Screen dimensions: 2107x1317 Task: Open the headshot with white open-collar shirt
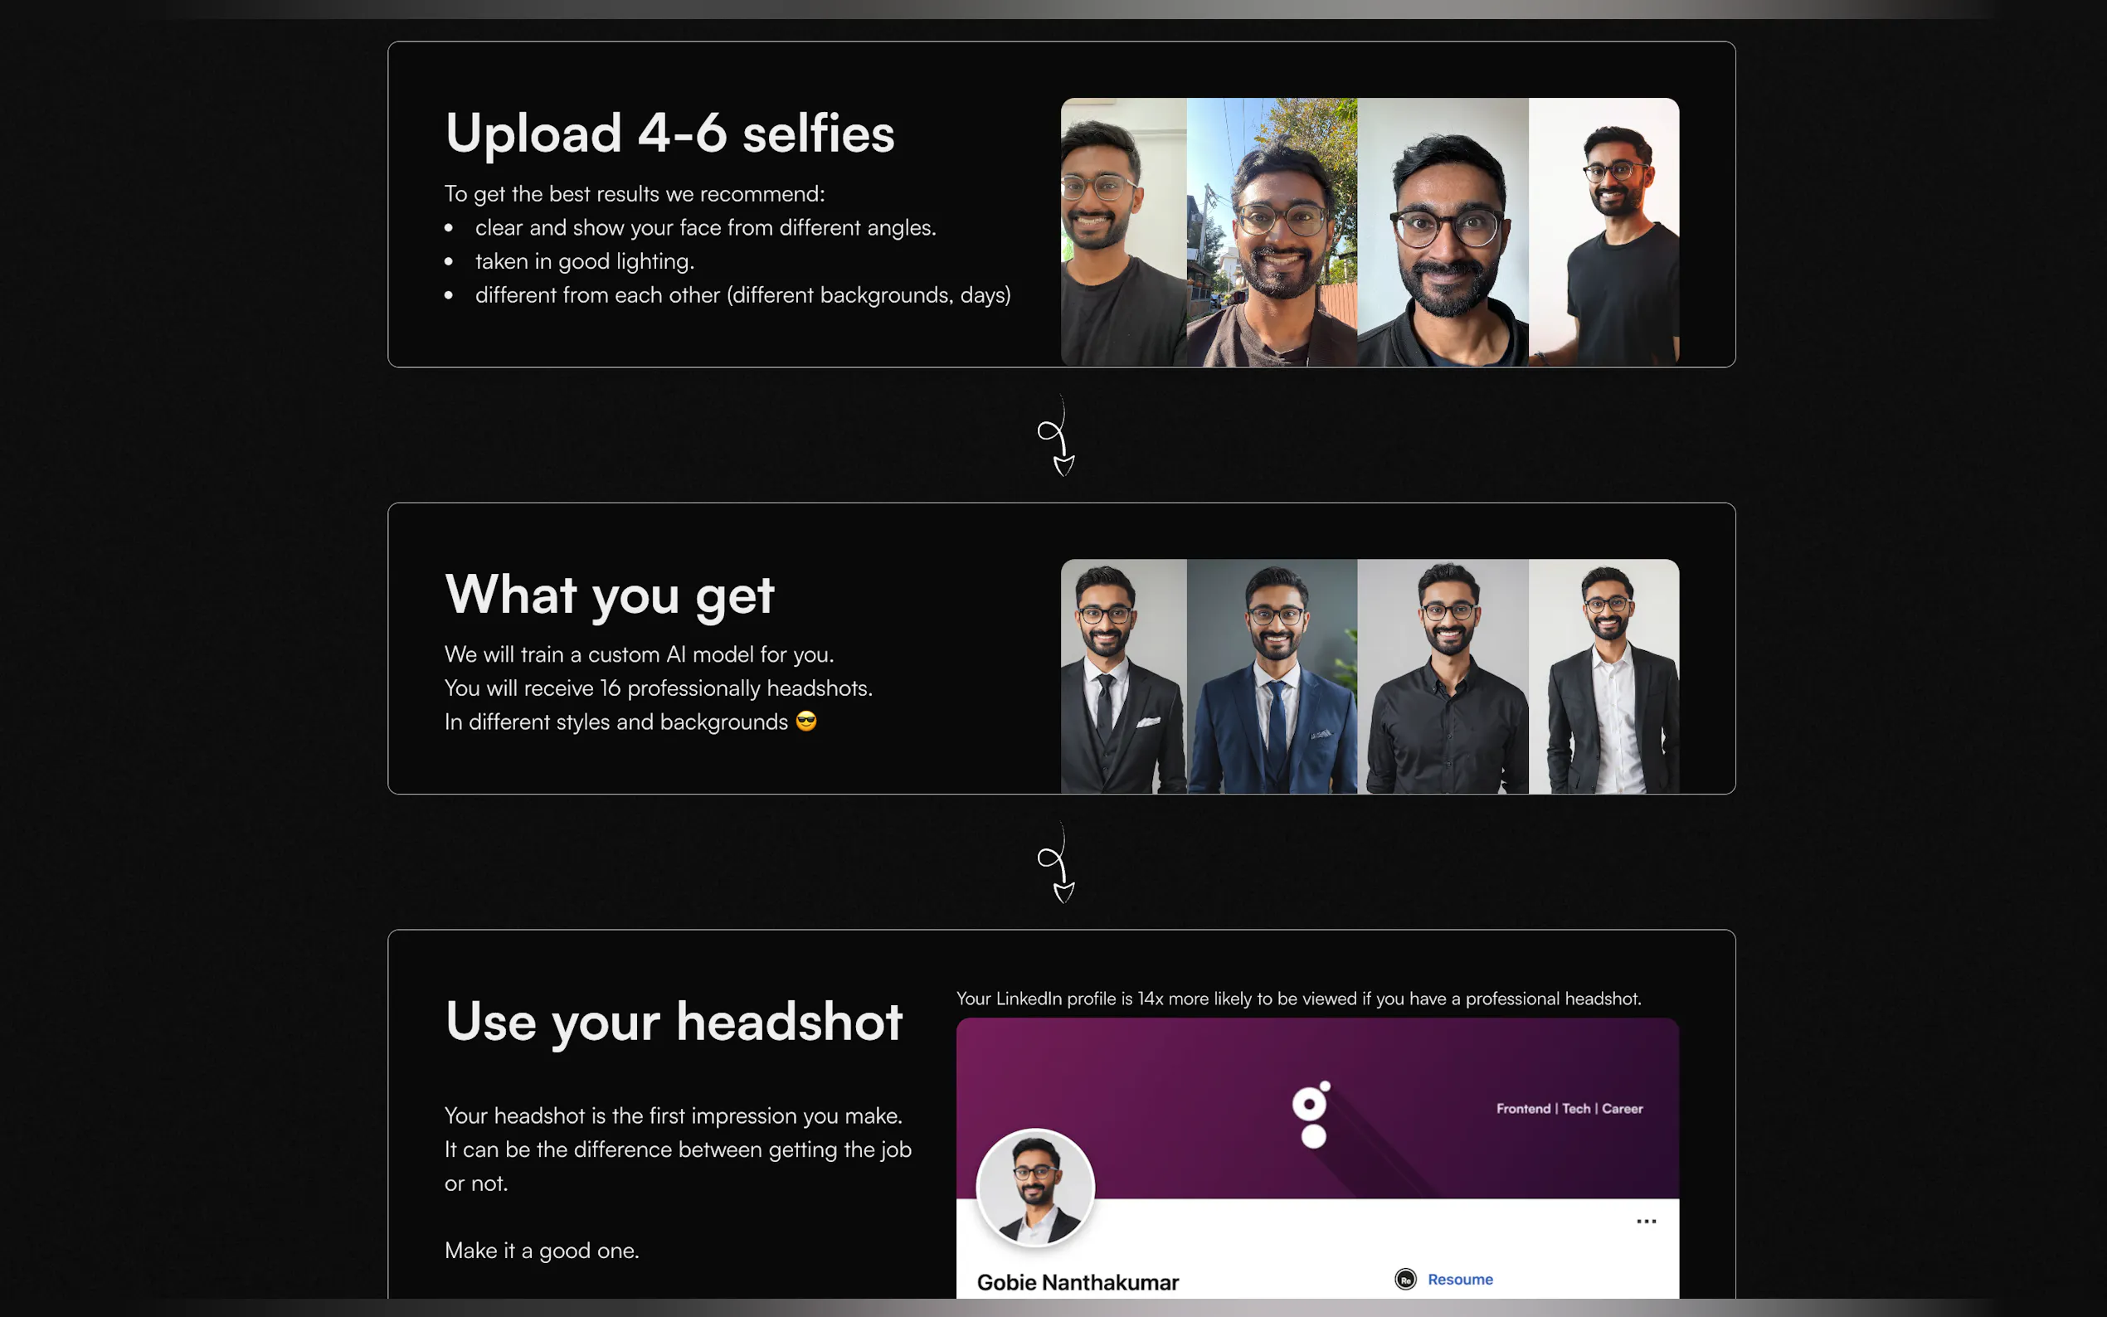point(1603,676)
